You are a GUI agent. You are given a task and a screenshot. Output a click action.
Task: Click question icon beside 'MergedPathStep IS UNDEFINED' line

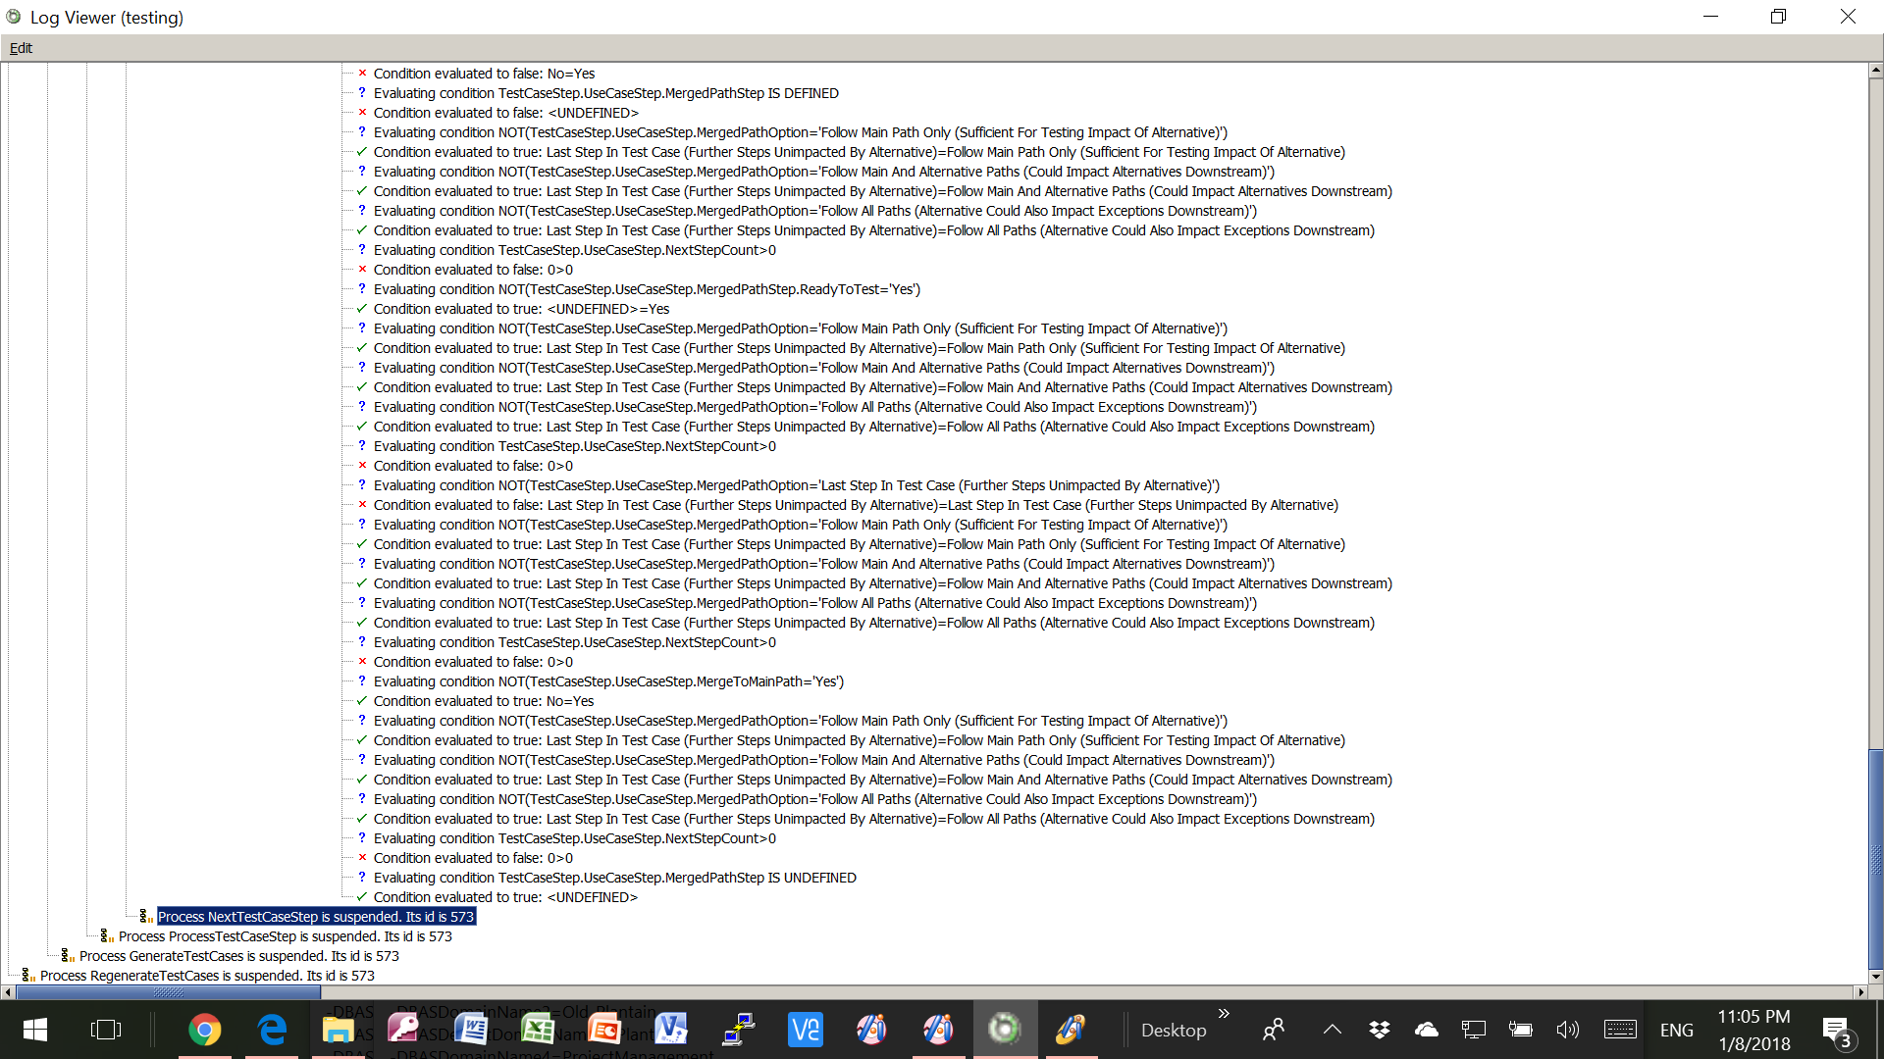(x=362, y=878)
